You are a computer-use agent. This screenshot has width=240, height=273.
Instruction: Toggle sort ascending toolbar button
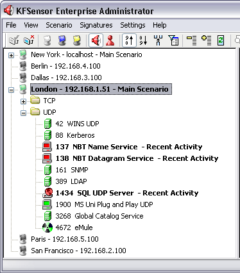coord(129,40)
